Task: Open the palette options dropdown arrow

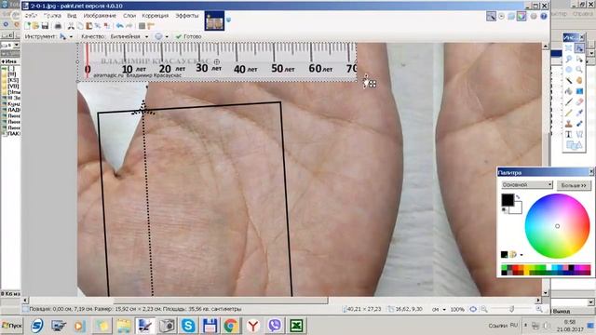Action: [521, 255]
